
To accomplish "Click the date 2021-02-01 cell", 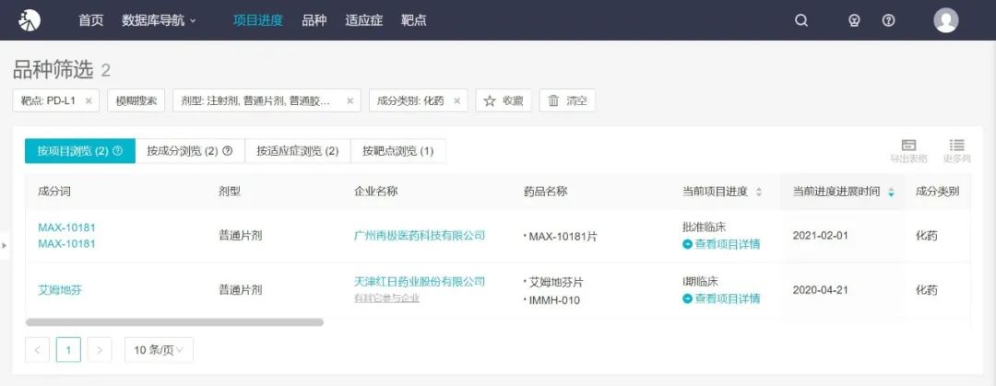I will [820, 236].
